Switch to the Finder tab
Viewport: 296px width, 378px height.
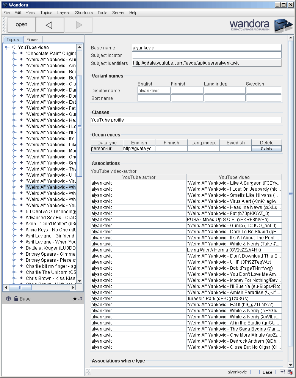(32, 40)
